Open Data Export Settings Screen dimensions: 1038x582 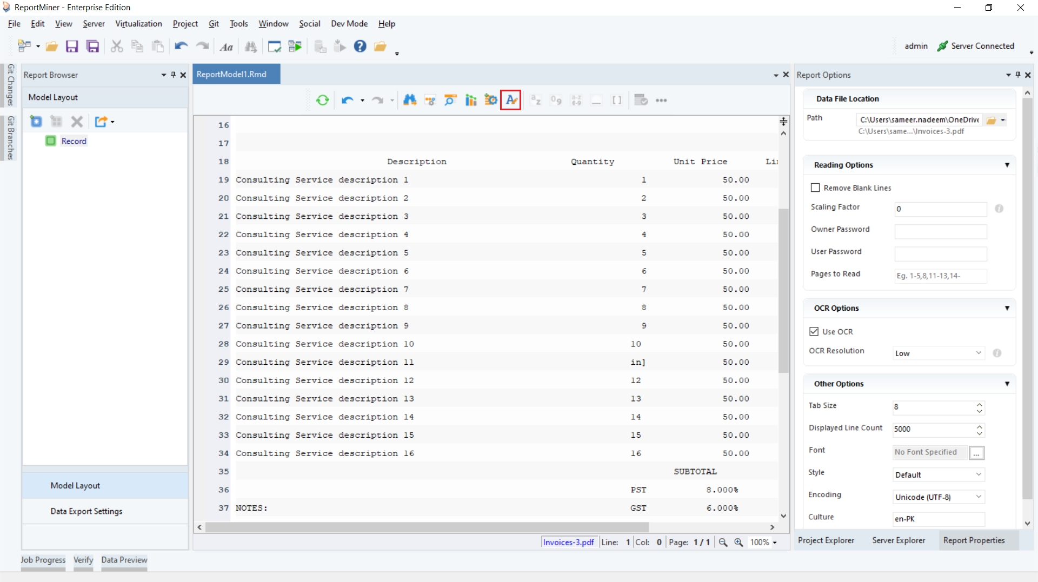[86, 511]
